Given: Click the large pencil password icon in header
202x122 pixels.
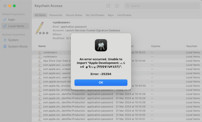Looking at the screenshot, I should click(x=42, y=28).
